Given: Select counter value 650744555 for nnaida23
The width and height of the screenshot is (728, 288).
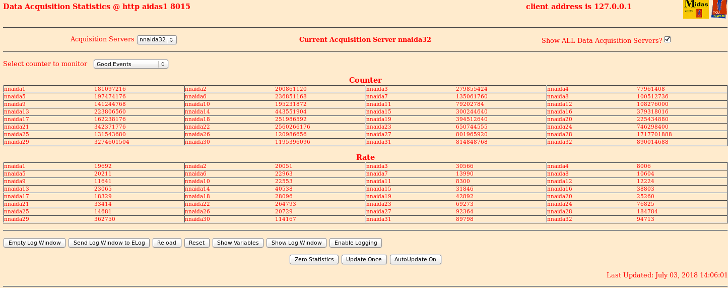Looking at the screenshot, I should coord(472,127).
